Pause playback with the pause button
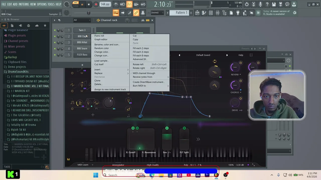The width and height of the screenshot is (321, 180). 82,4
